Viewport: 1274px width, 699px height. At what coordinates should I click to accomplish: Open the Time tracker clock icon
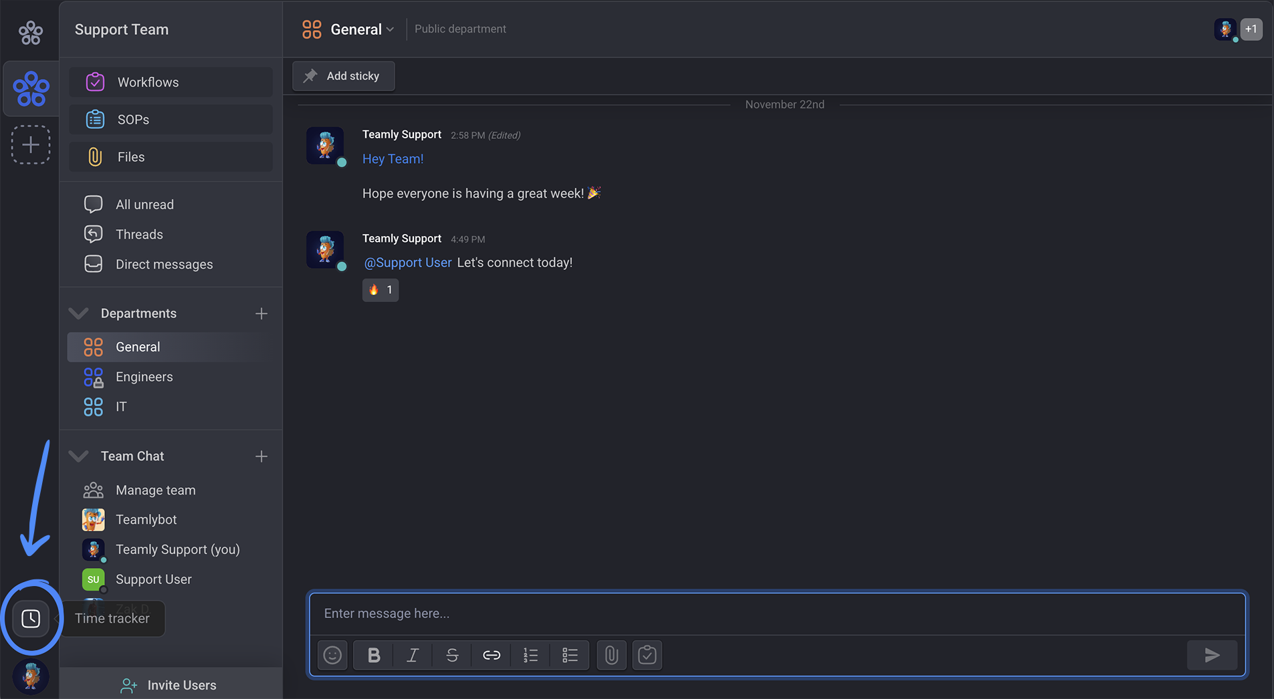(31, 618)
